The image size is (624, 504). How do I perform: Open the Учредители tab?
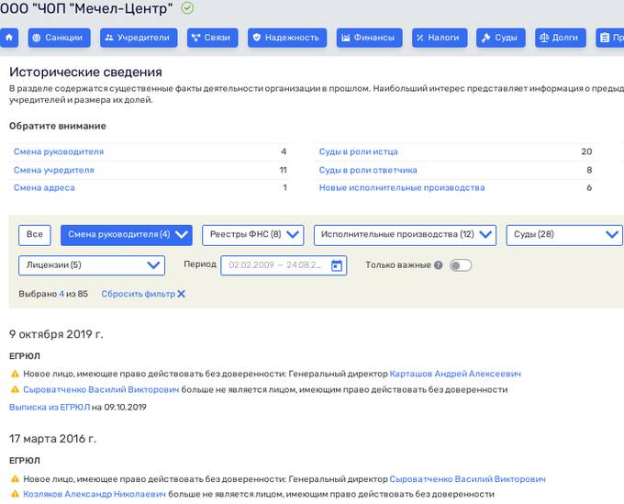coord(139,38)
